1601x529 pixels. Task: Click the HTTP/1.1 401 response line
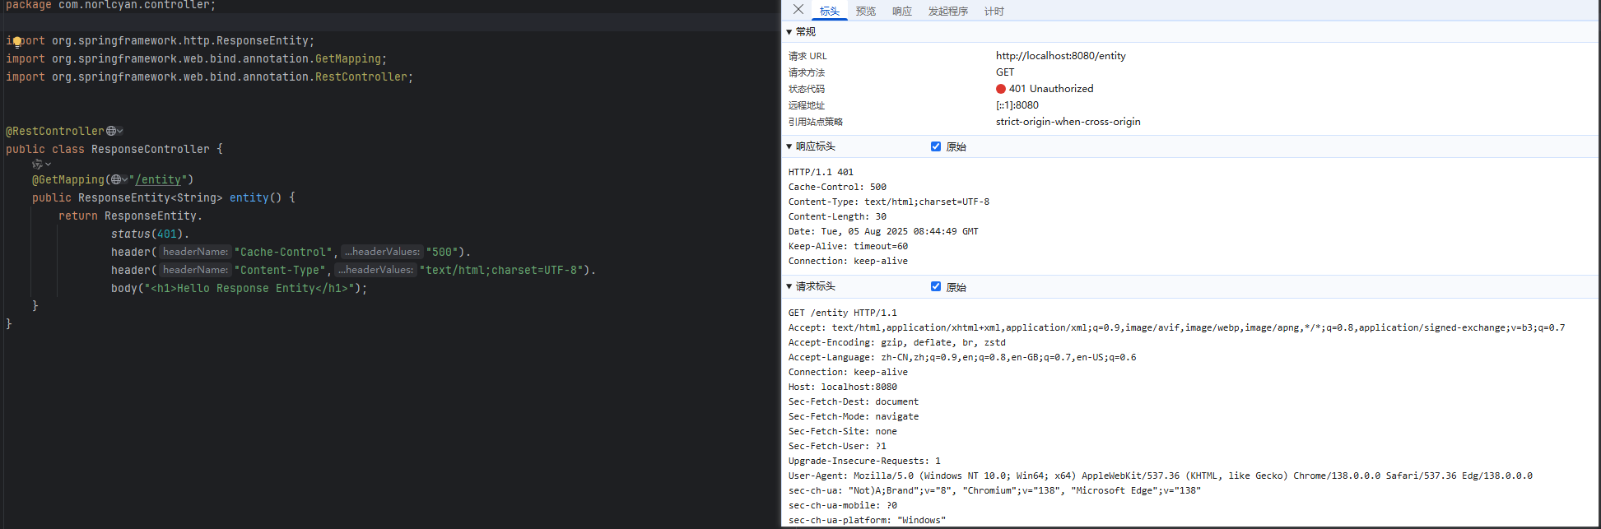point(821,172)
